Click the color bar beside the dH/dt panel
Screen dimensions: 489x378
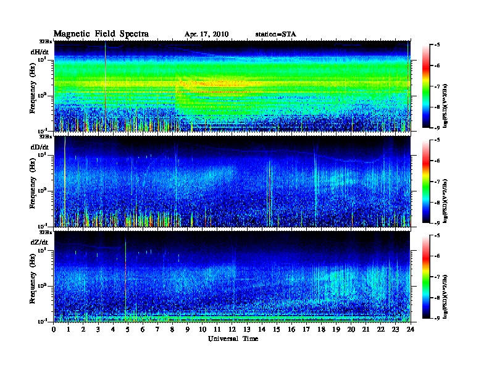pyautogui.click(x=425, y=86)
